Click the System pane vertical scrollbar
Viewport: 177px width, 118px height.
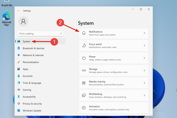tap(152, 72)
